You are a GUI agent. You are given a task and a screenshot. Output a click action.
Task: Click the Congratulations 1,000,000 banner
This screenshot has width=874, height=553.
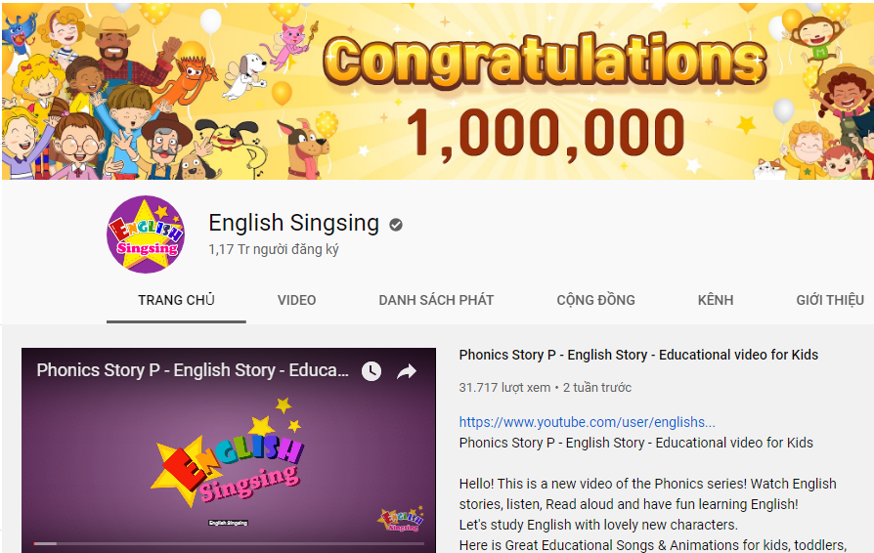tap(437, 90)
